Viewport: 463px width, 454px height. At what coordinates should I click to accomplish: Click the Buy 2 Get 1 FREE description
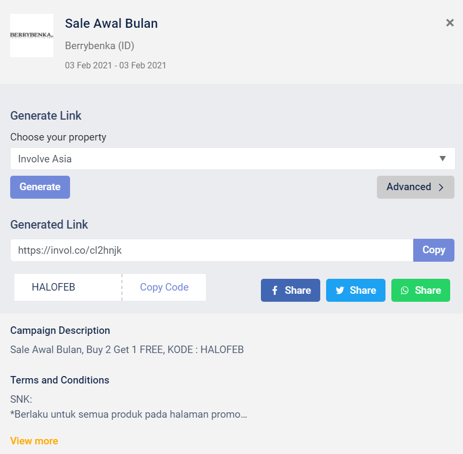click(127, 349)
